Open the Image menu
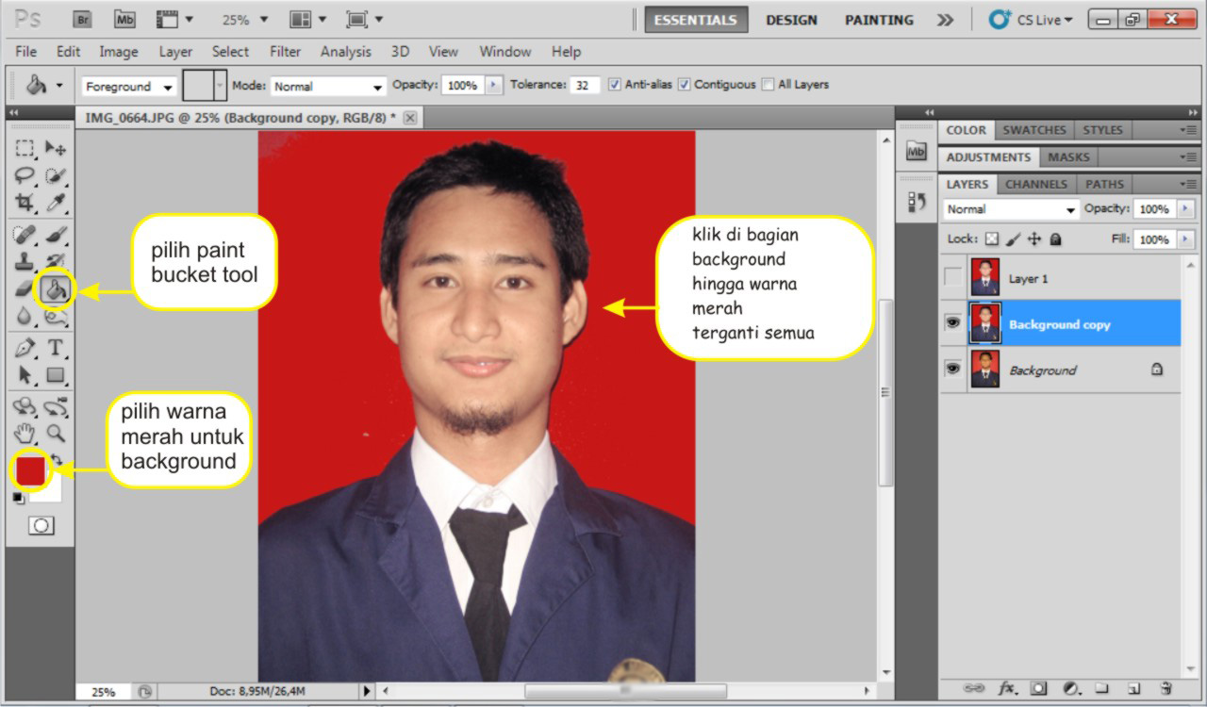 point(119,52)
